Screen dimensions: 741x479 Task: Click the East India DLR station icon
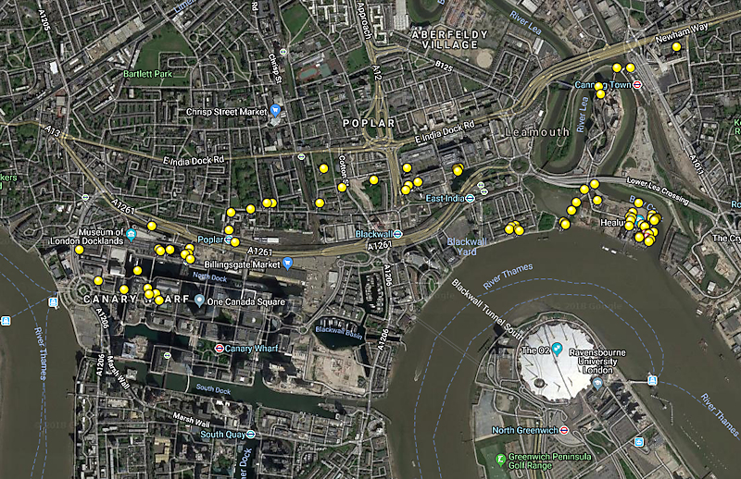(471, 198)
